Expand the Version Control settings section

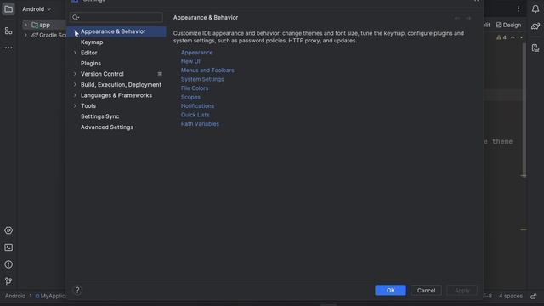pos(75,74)
